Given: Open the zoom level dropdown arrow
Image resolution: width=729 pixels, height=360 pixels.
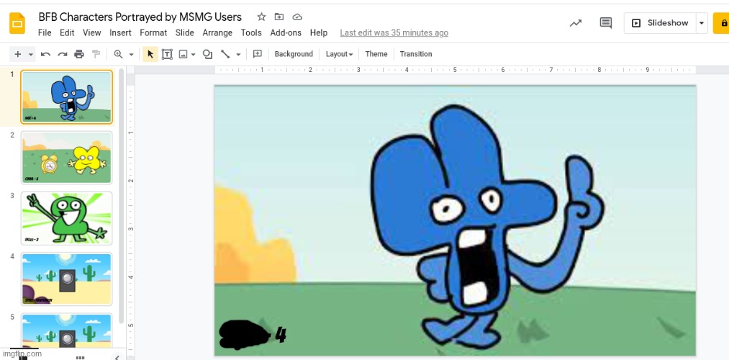Looking at the screenshot, I should pyautogui.click(x=131, y=55).
